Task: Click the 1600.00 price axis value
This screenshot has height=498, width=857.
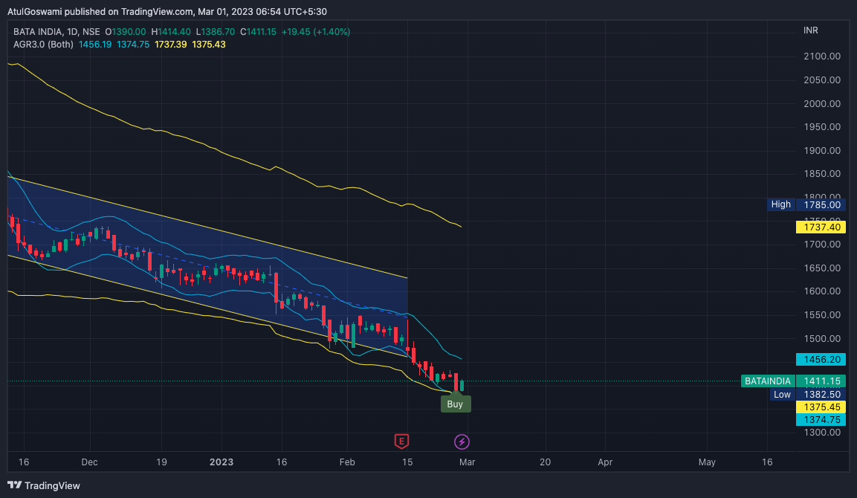Action: click(x=822, y=291)
